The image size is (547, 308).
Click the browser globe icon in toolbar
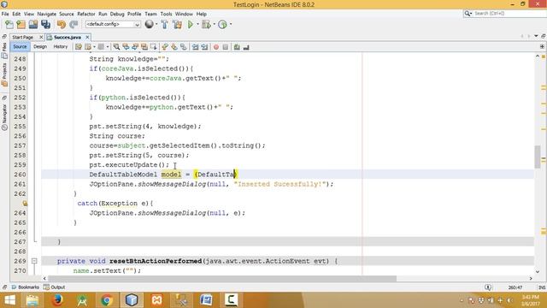pyautogui.click(x=150, y=24)
